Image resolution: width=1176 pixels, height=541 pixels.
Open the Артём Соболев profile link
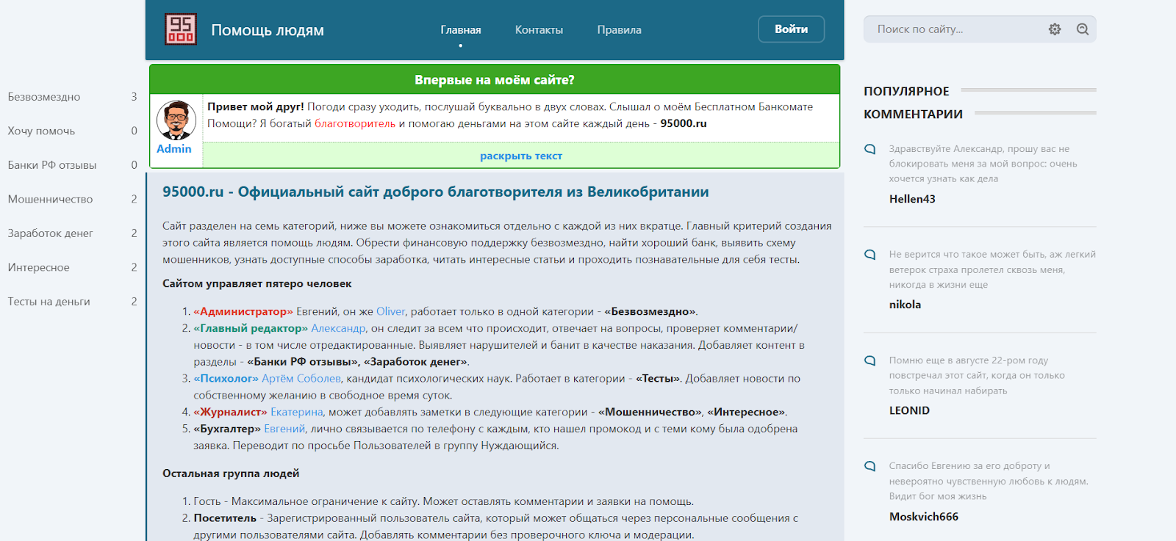(x=301, y=379)
